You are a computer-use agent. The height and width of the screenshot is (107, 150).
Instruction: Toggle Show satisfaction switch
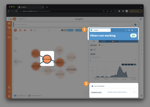(x=29, y=96)
